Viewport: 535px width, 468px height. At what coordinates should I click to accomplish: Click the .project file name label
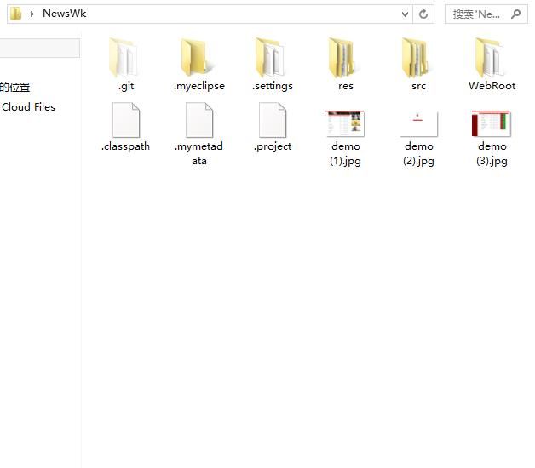[273, 146]
